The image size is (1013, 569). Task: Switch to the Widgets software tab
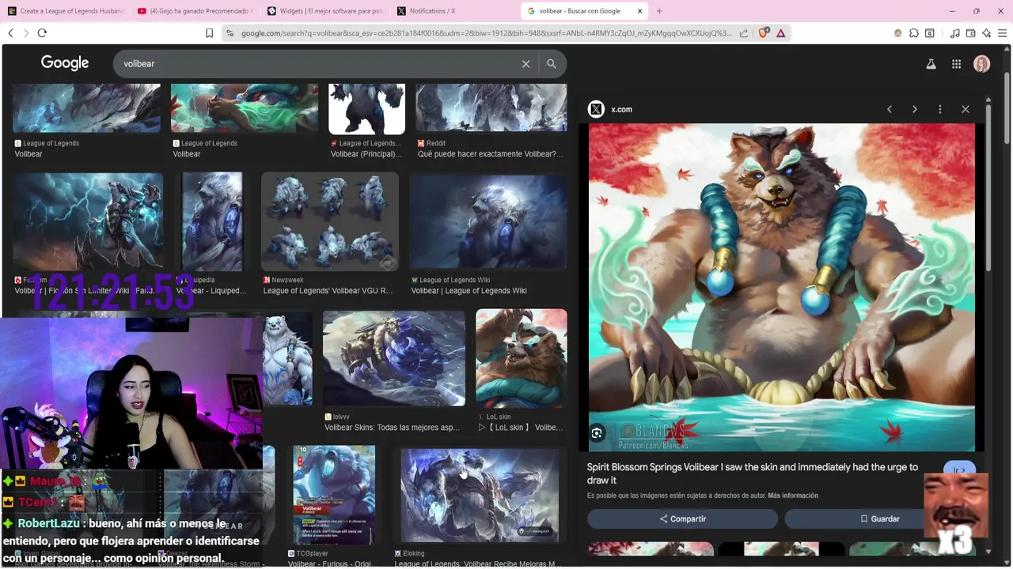click(x=324, y=11)
